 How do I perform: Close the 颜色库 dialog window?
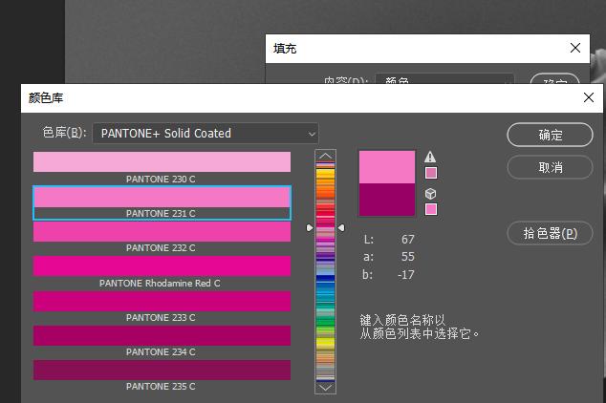[588, 97]
